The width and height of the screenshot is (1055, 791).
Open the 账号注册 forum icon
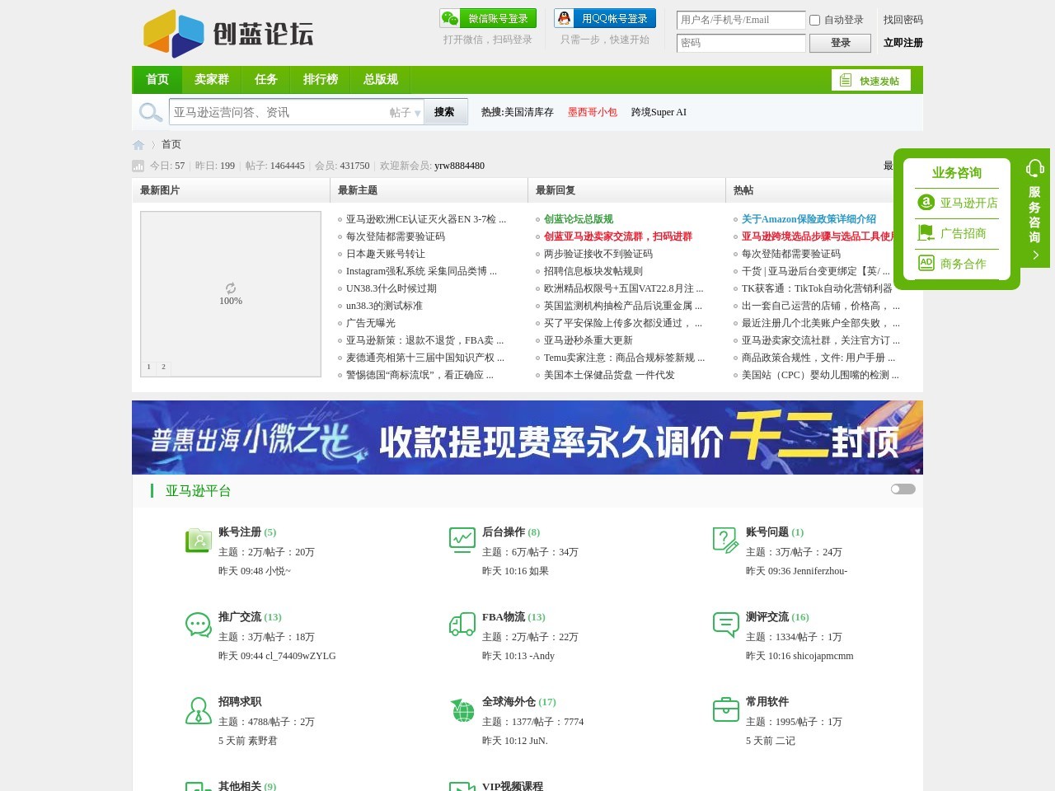coord(199,541)
